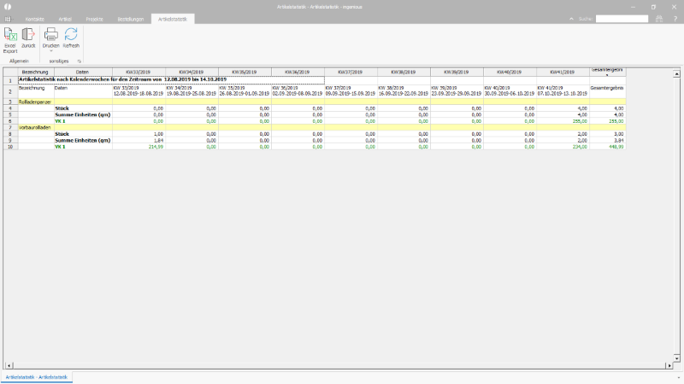Viewport: 684px width, 384px height.
Task: Expand the Drucken dropdown arrow
Action: pyautogui.click(x=50, y=51)
